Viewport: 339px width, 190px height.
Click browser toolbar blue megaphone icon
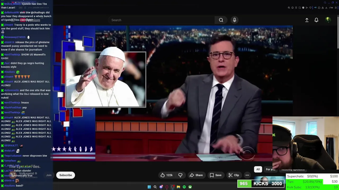pos(315,8)
